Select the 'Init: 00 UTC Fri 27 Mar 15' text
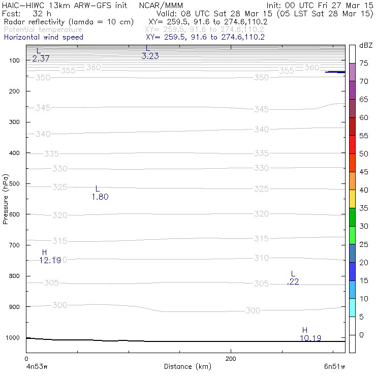This screenshot has height=376, width=376. [320, 5]
